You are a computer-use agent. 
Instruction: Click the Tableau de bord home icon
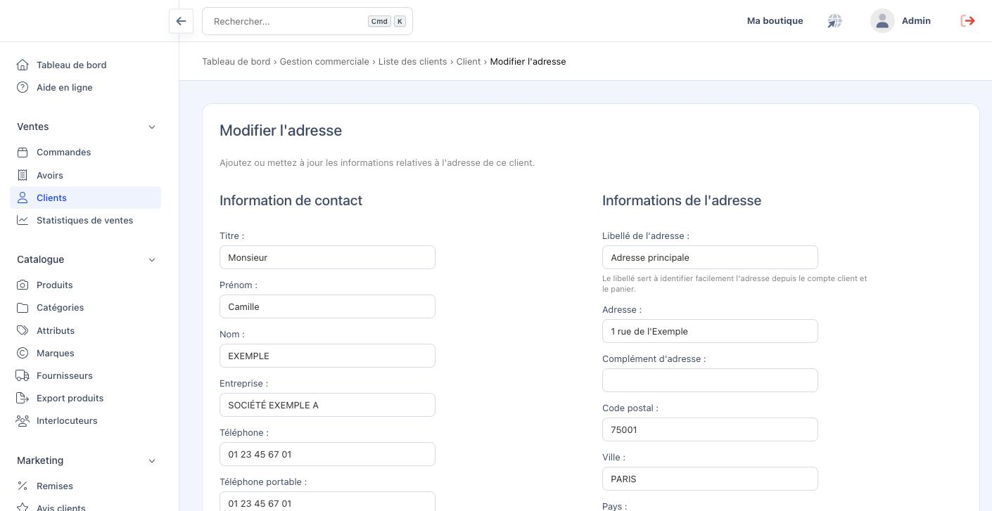[x=23, y=65]
